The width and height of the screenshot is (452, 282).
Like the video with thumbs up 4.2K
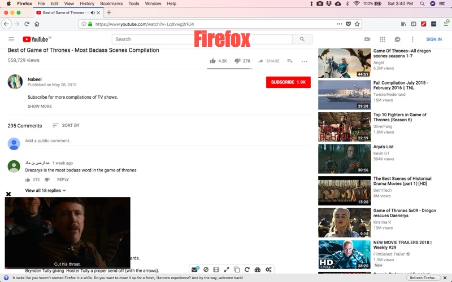[x=218, y=61]
